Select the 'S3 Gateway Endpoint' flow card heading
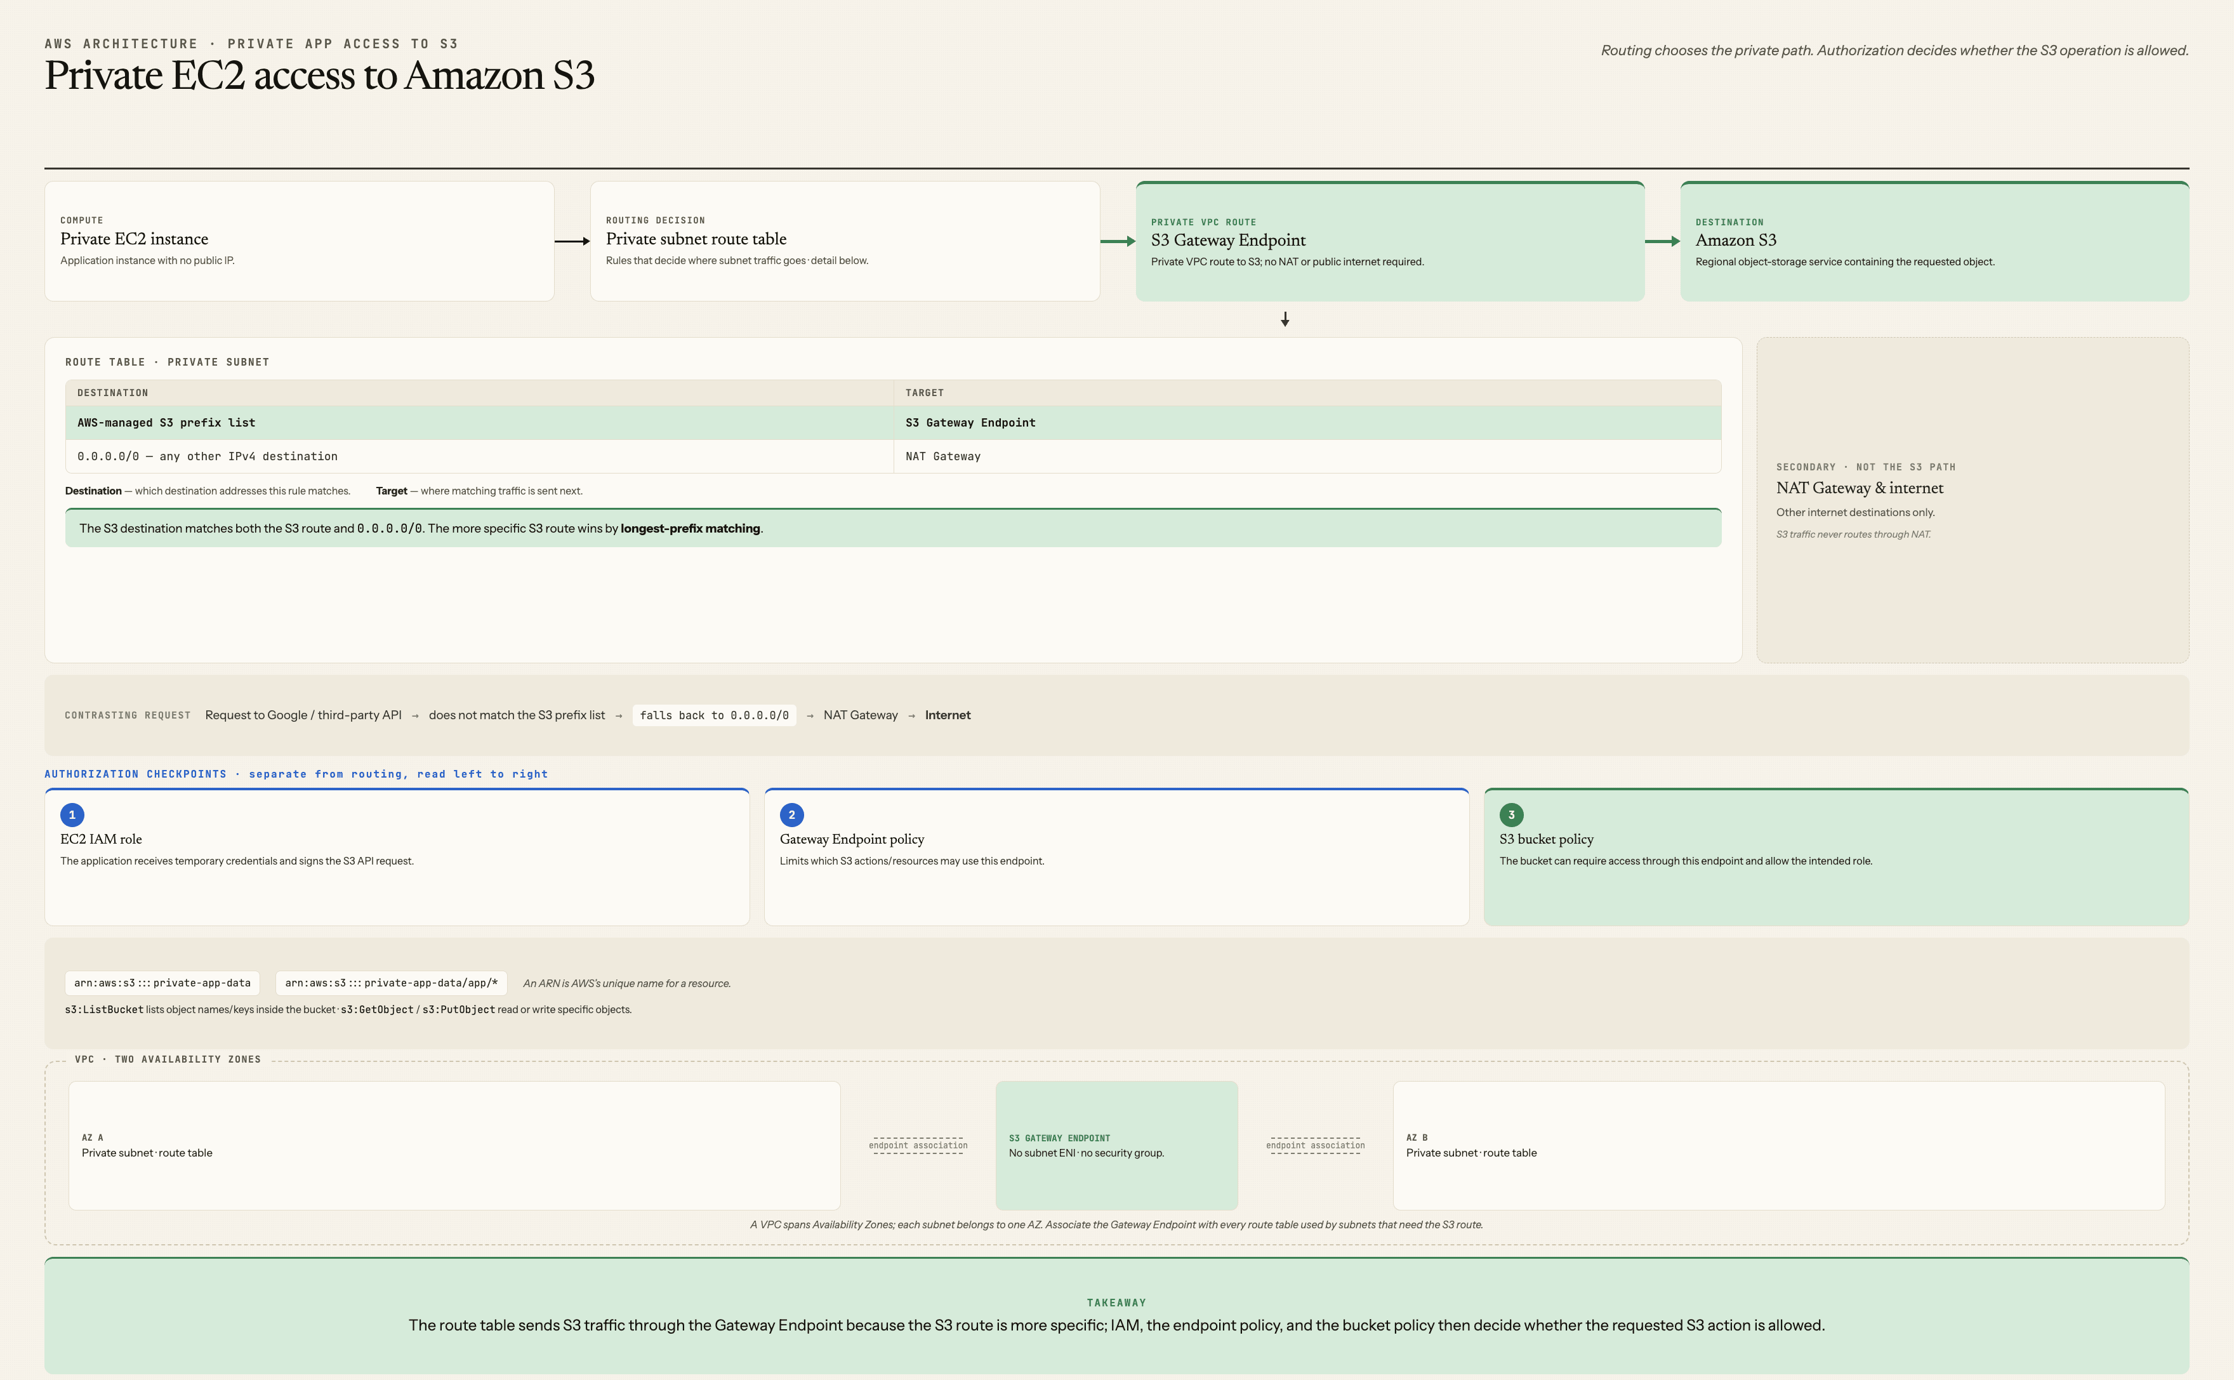Image resolution: width=2234 pixels, height=1380 pixels. tap(1228, 240)
